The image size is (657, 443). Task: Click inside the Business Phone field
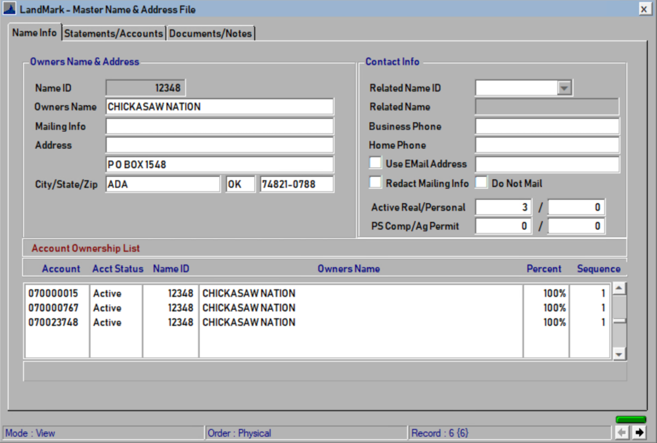(545, 126)
